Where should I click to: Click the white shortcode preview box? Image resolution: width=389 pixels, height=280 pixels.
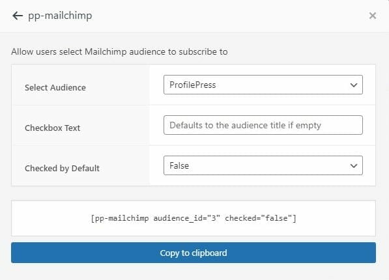coord(194,218)
